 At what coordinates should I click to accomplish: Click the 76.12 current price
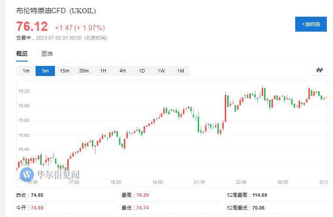(32, 26)
